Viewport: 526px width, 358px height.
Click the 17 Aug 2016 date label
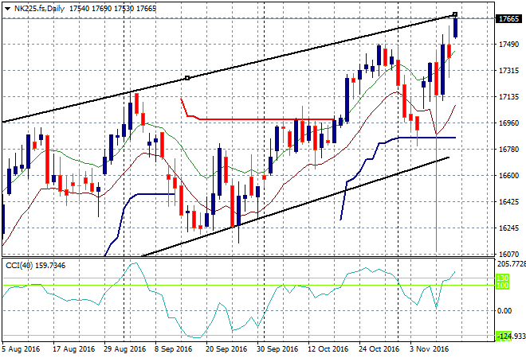(x=73, y=349)
